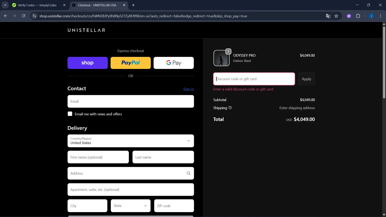This screenshot has height=217, width=386.
Task: Focus the Apartment, suite, etc. field
Action: [131, 189]
